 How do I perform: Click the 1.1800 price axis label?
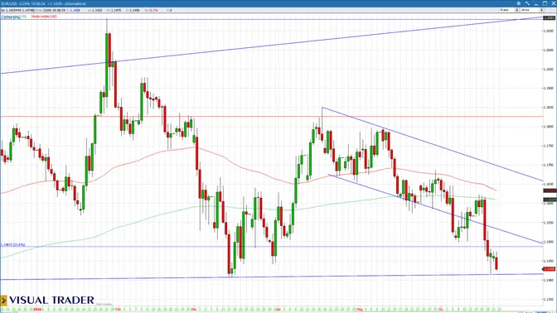tap(550, 127)
